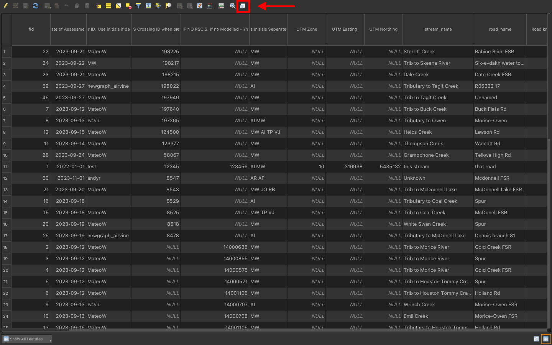The image size is (552, 345).
Task: Click the delete selected features icon
Action: point(57,6)
